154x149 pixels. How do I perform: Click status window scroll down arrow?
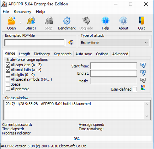[x=147, y=116]
